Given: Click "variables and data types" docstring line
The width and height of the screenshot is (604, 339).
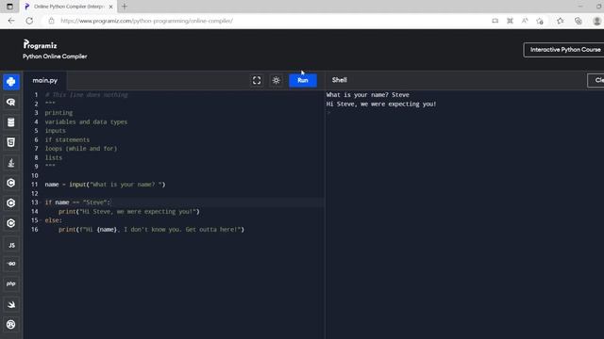Looking at the screenshot, I should [x=86, y=121].
